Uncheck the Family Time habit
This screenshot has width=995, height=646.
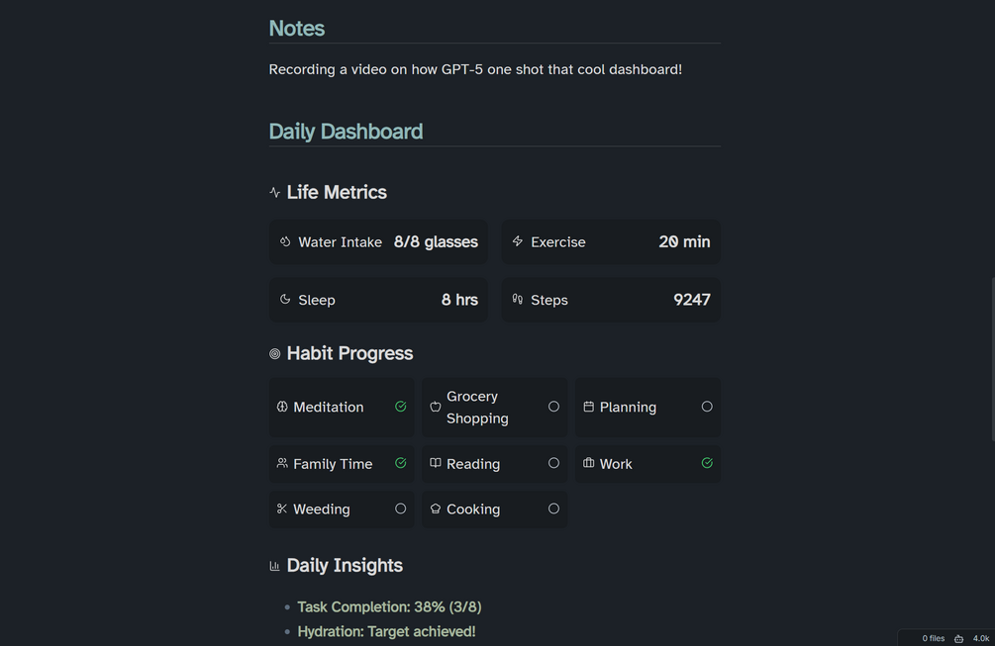point(401,463)
